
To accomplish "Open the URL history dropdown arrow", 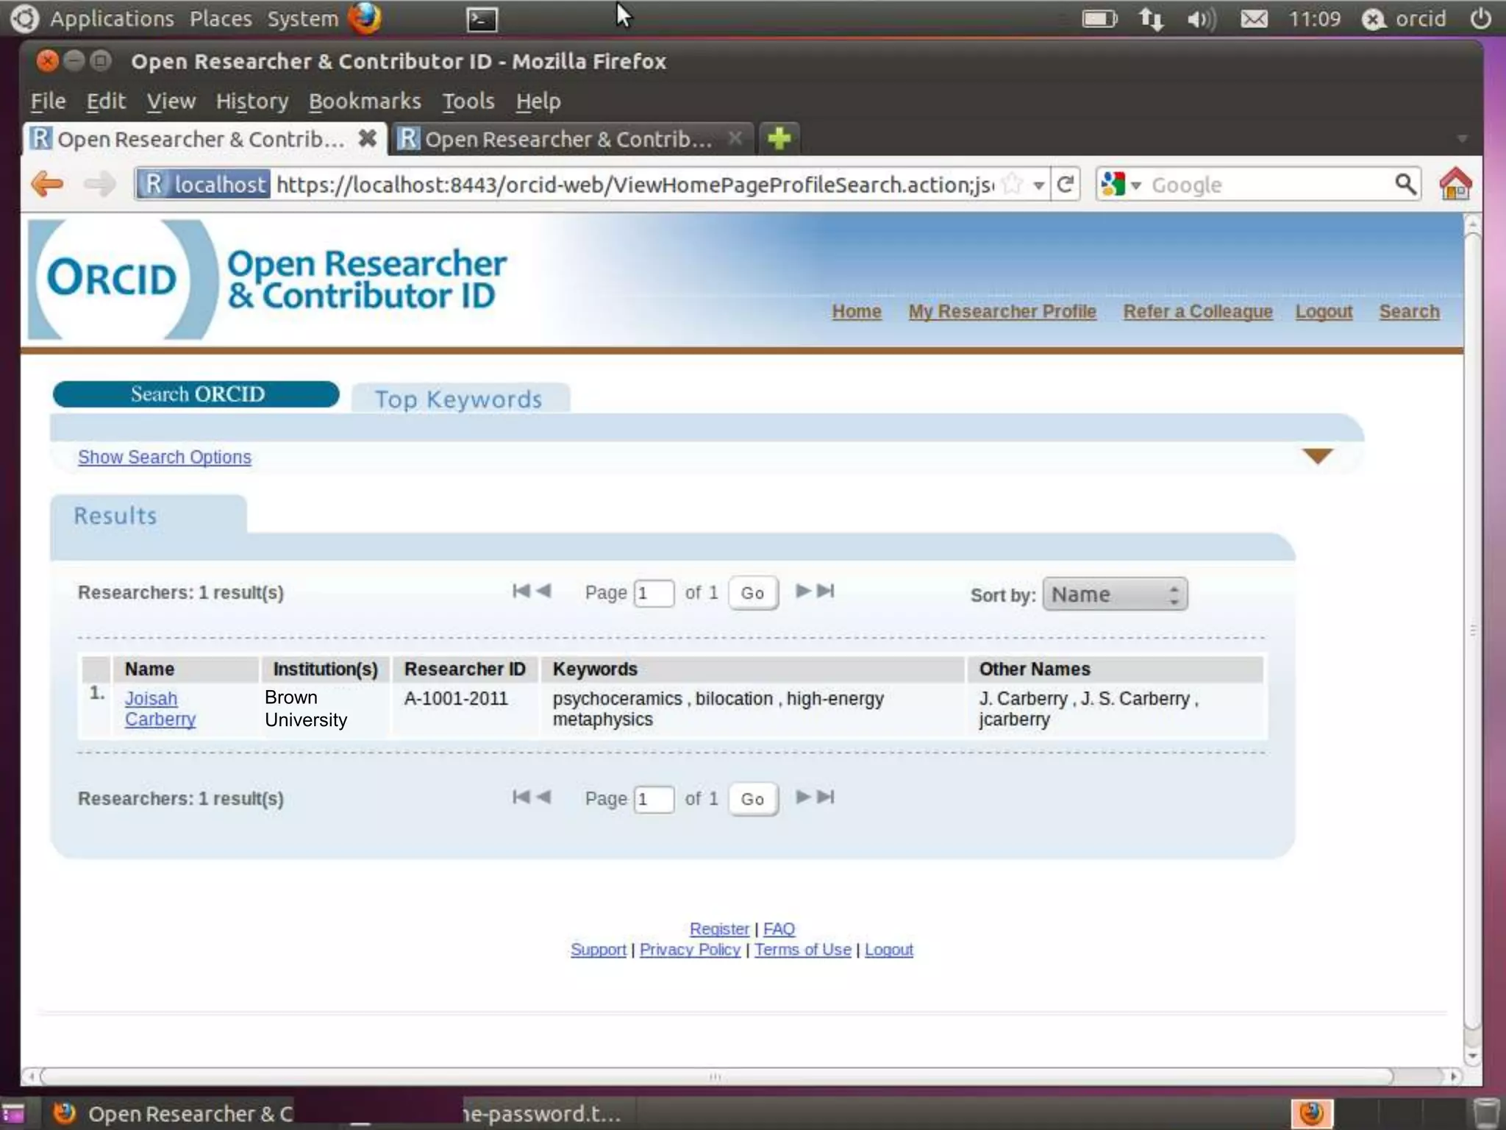I will [x=1038, y=185].
